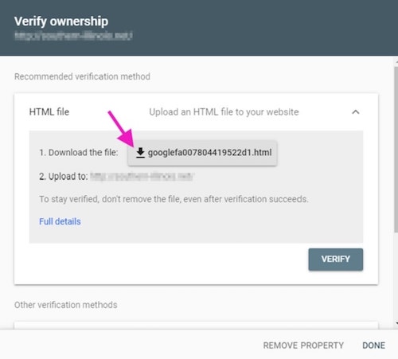Viewport: 398px width, 359px height.
Task: Click the blurred property URL under Verify ownership
Action: pyautogui.click(x=73, y=36)
